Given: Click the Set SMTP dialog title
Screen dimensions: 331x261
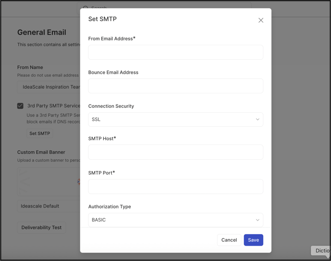Looking at the screenshot, I should tap(102, 19).
